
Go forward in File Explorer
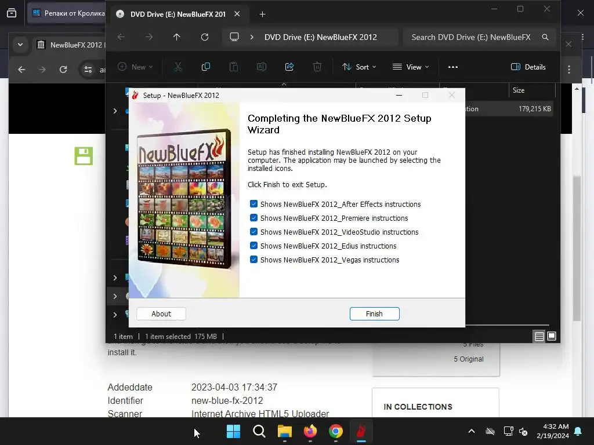(x=149, y=37)
